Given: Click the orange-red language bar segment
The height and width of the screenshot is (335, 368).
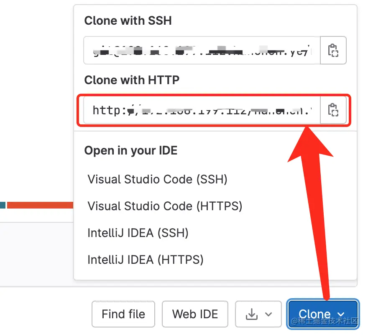Looking at the screenshot, I should click(x=40, y=205).
